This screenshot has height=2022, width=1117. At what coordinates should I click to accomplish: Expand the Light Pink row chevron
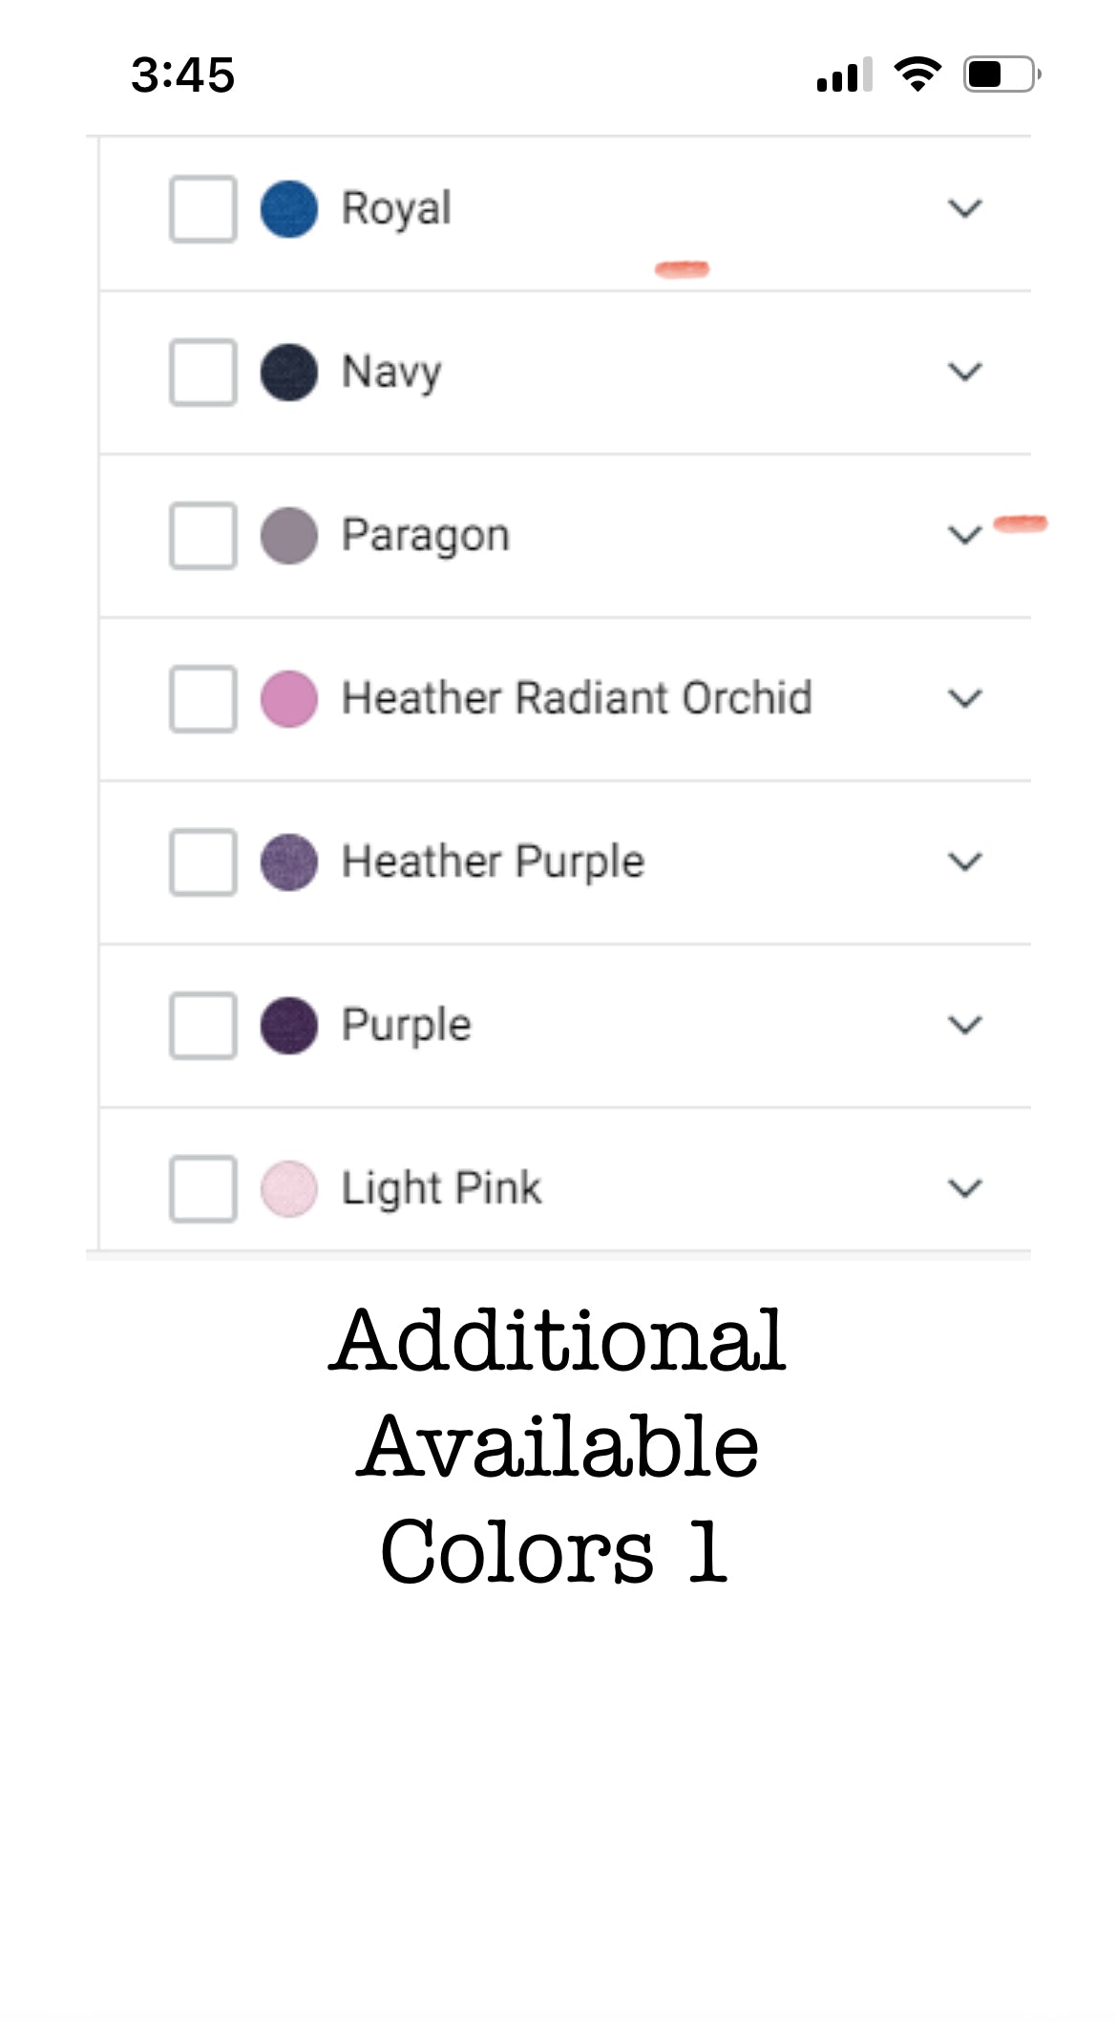[x=965, y=1188]
